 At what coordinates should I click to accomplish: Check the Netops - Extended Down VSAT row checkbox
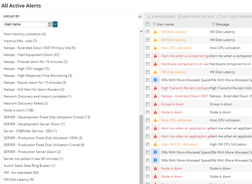[x=148, y=96]
